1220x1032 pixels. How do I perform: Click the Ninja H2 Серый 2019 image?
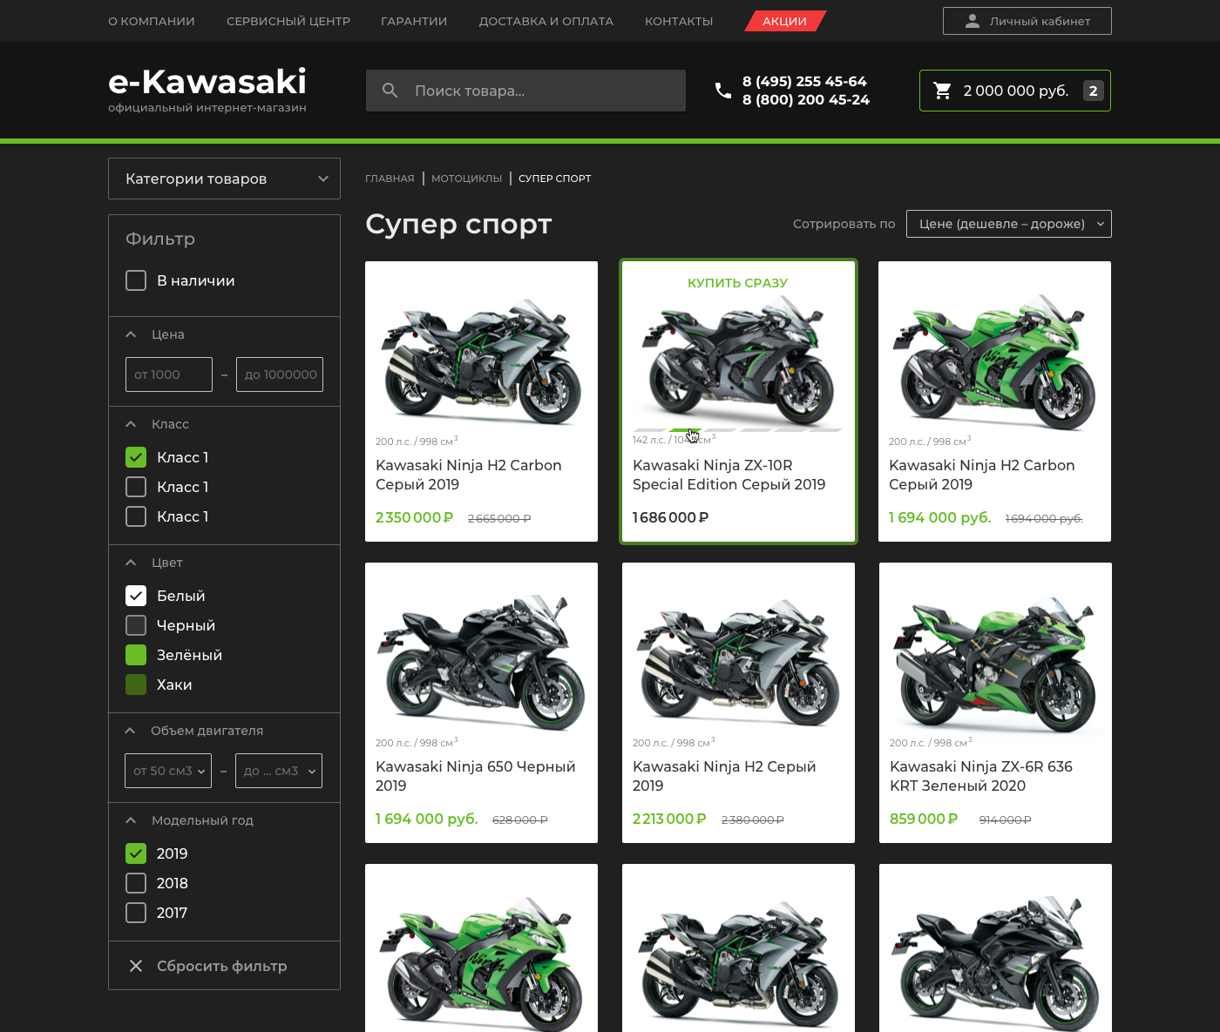[x=739, y=664]
